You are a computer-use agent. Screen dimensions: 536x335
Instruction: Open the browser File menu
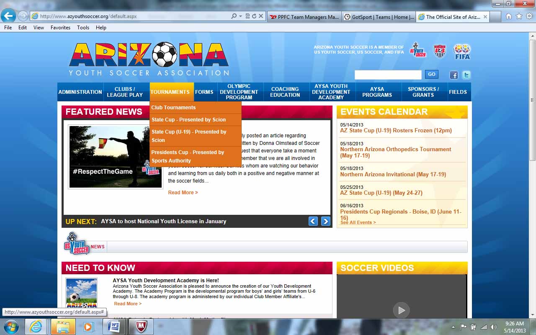(8, 27)
